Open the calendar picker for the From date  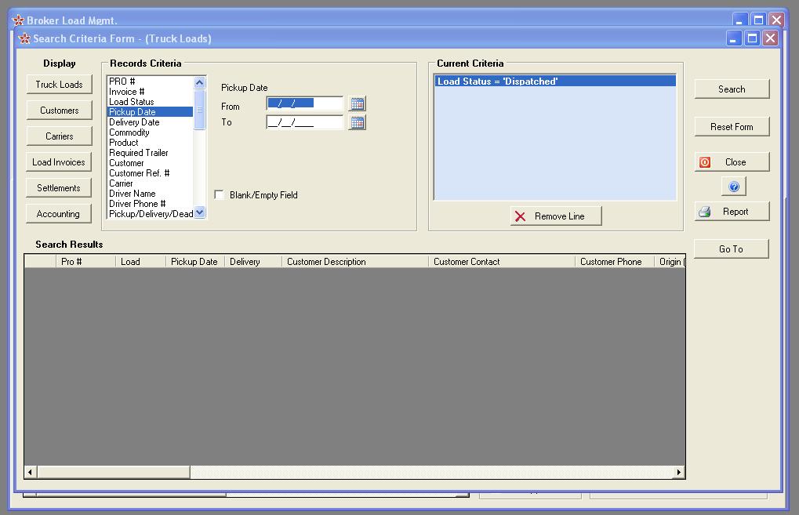(358, 103)
